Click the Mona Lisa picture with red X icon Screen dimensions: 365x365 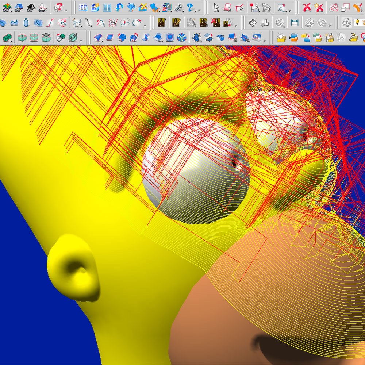coord(216,23)
